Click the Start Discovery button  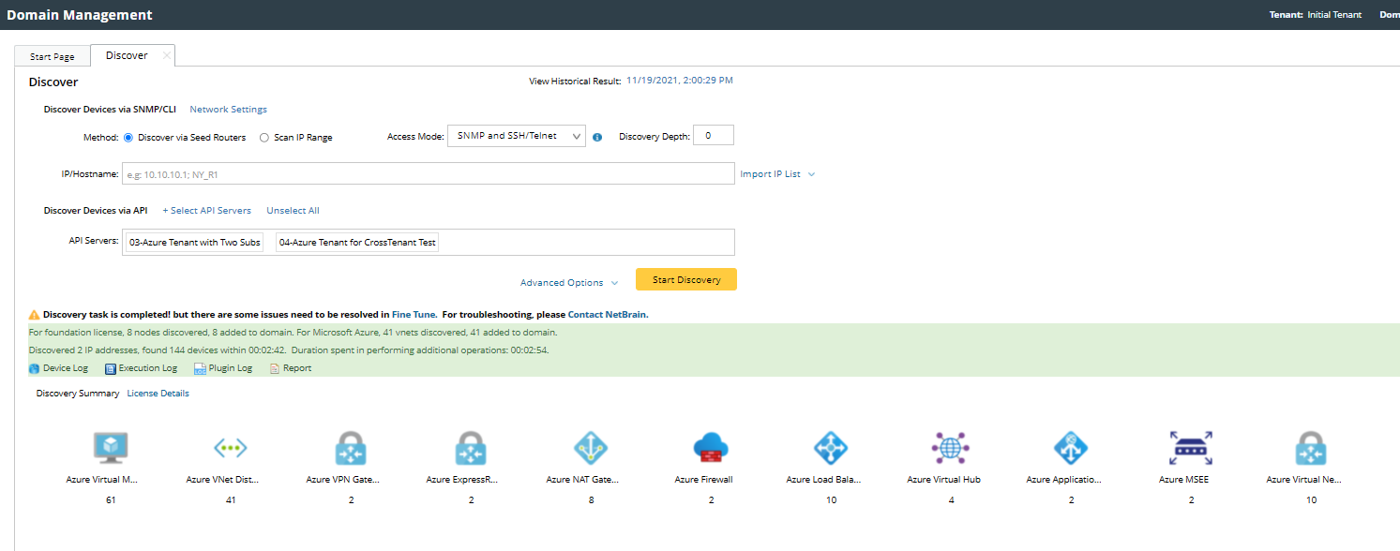(685, 279)
